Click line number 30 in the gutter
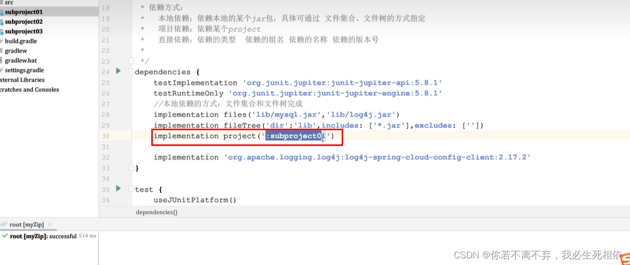The height and width of the screenshot is (265, 630). [105, 136]
